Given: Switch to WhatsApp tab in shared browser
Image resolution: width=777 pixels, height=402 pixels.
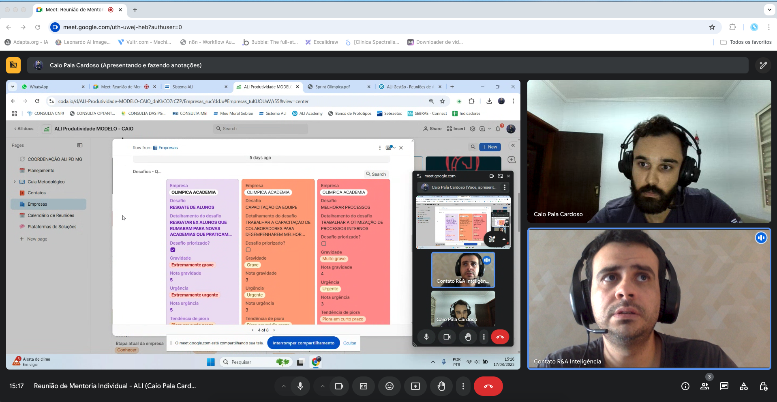Looking at the screenshot, I should click(53, 87).
